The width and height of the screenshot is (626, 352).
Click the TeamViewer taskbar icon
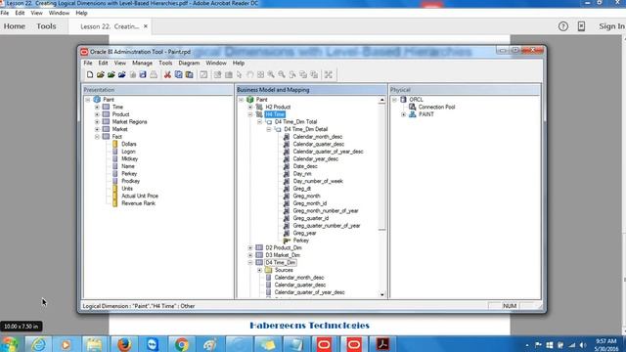[x=153, y=344]
